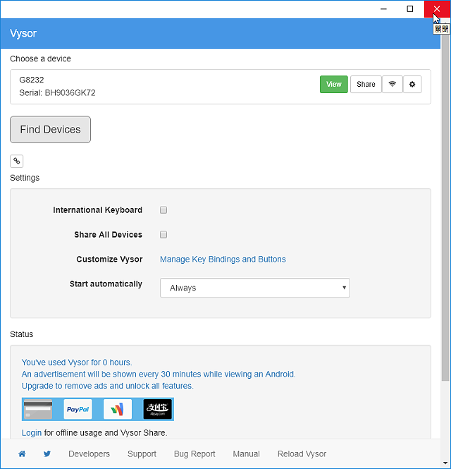
Task: Click the G8232 device name
Action: point(32,80)
